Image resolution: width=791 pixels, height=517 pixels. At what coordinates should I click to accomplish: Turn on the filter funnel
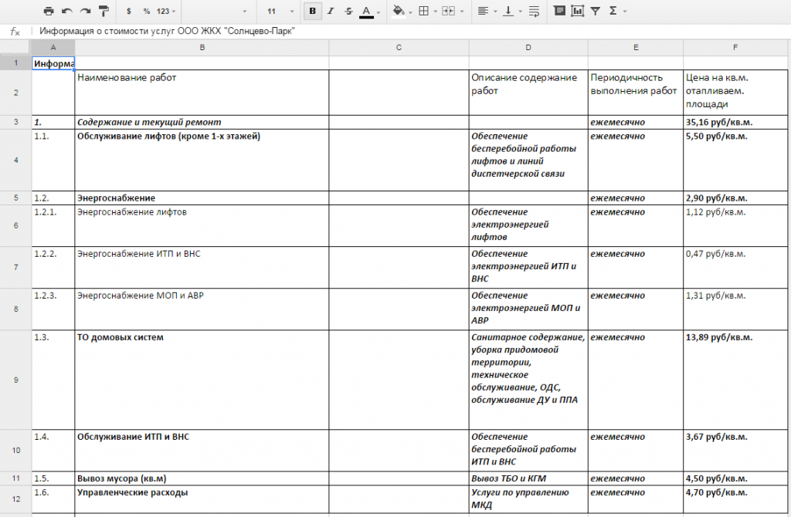pyautogui.click(x=596, y=11)
